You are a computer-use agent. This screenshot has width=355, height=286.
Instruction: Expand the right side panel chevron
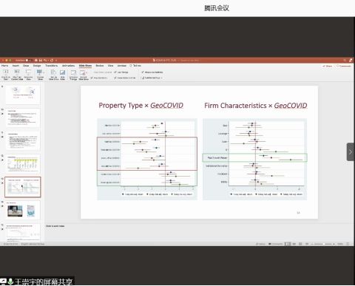click(351, 152)
